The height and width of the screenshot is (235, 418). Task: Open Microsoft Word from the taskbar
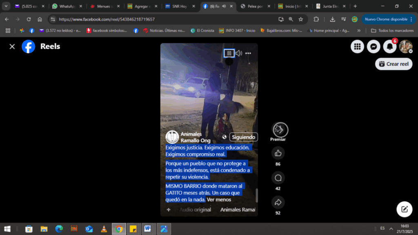(x=147, y=228)
